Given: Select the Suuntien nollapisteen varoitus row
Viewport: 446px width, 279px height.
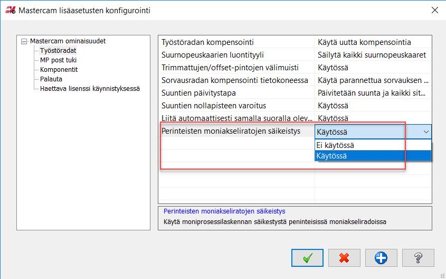Looking at the screenshot, I should [236, 106].
